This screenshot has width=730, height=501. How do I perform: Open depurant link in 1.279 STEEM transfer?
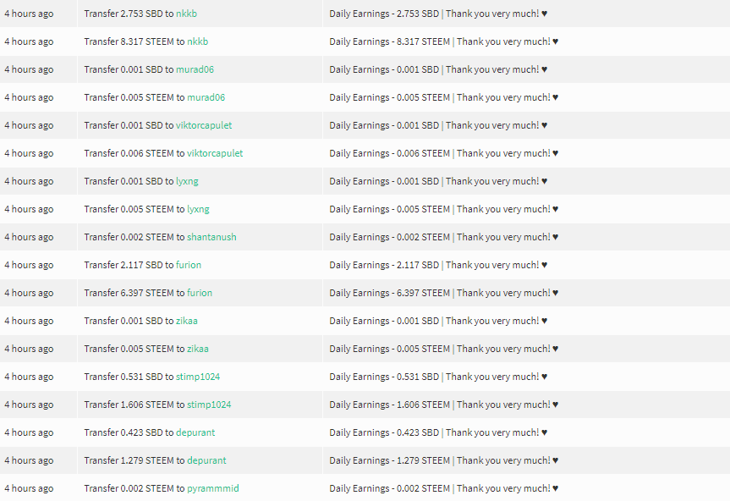tap(206, 460)
